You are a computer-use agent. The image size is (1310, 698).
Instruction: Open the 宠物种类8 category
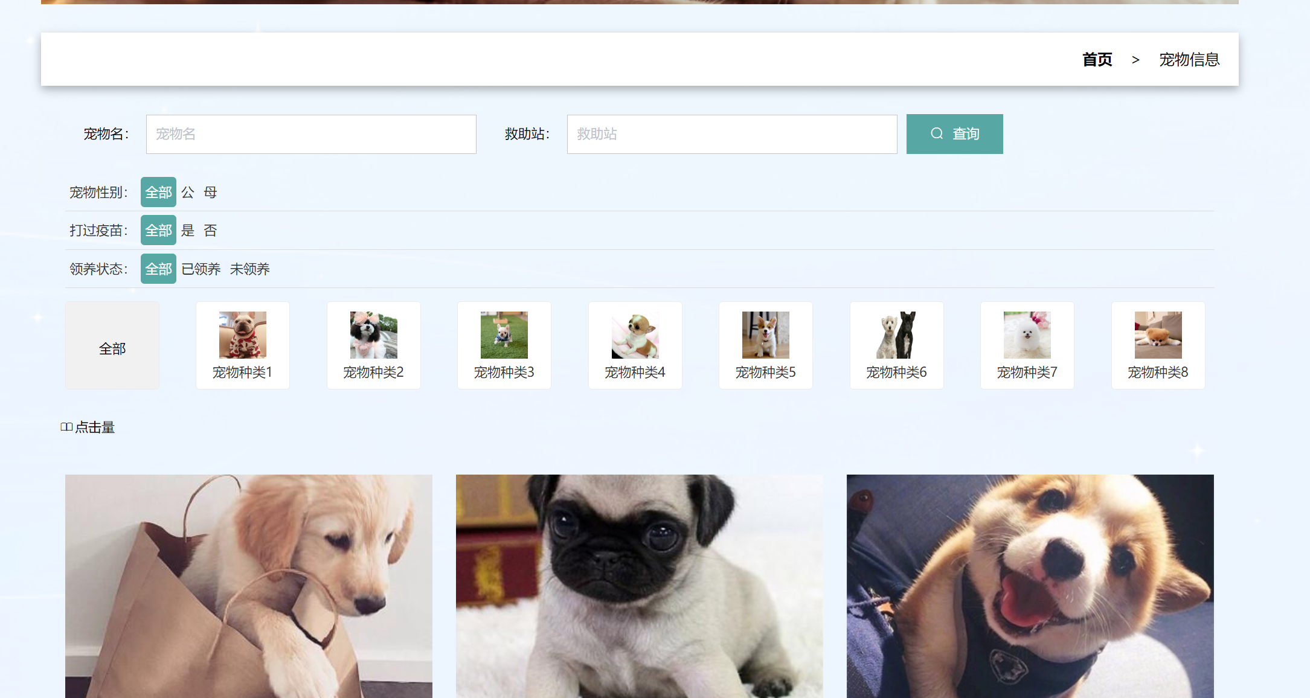[1158, 345]
